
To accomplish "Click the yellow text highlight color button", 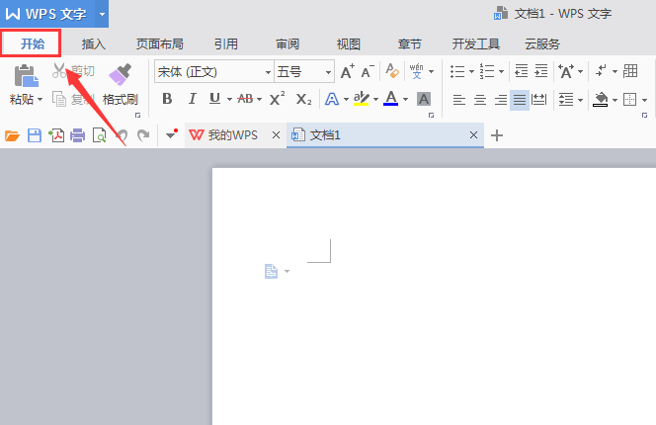I will click(x=362, y=99).
